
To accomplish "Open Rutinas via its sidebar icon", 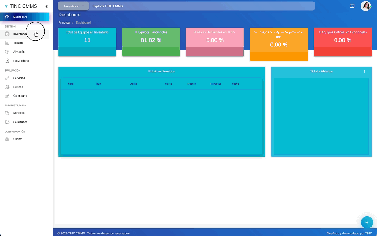I will 7,87.
